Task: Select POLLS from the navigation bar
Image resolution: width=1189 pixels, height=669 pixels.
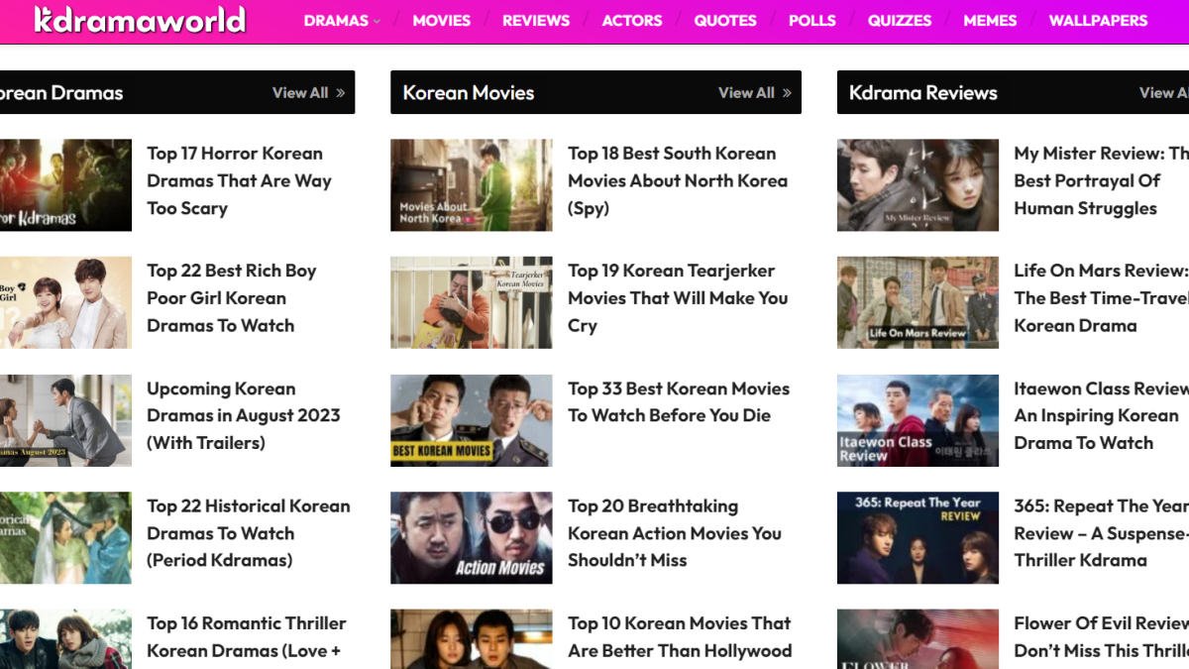Action: pyautogui.click(x=812, y=19)
